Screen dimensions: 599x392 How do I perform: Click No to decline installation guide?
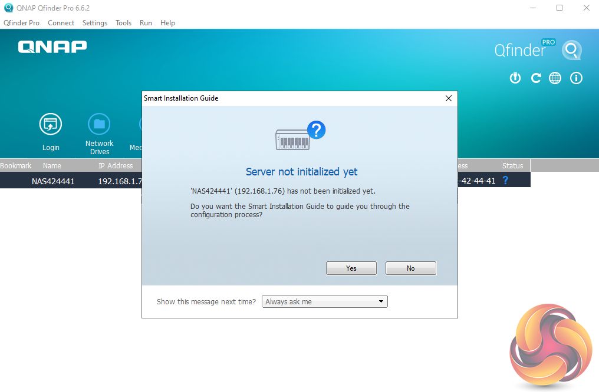tap(411, 268)
